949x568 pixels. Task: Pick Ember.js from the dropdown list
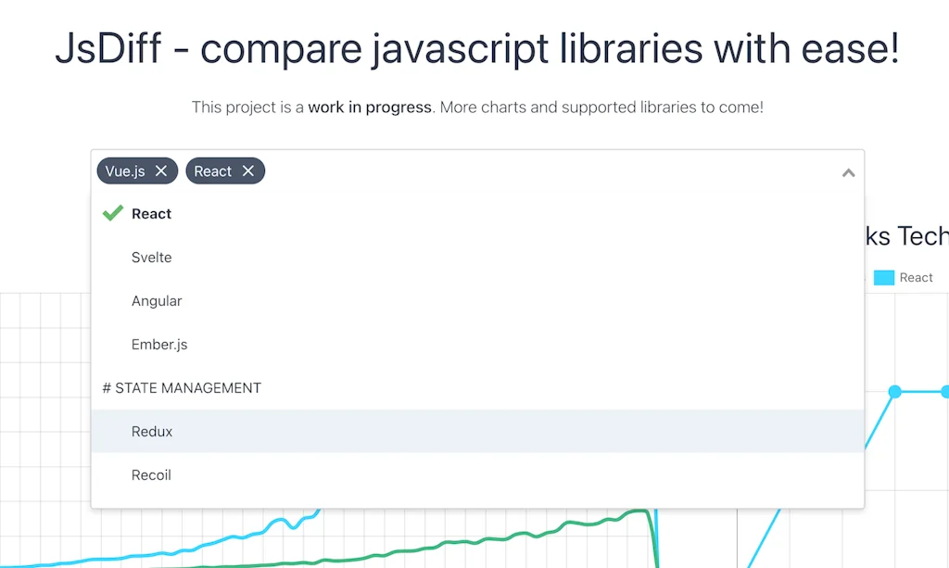click(x=477, y=344)
